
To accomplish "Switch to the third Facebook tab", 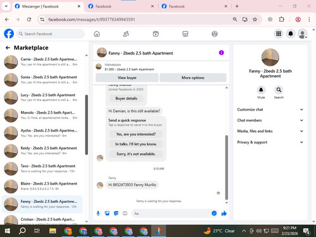I will [x=194, y=6].
